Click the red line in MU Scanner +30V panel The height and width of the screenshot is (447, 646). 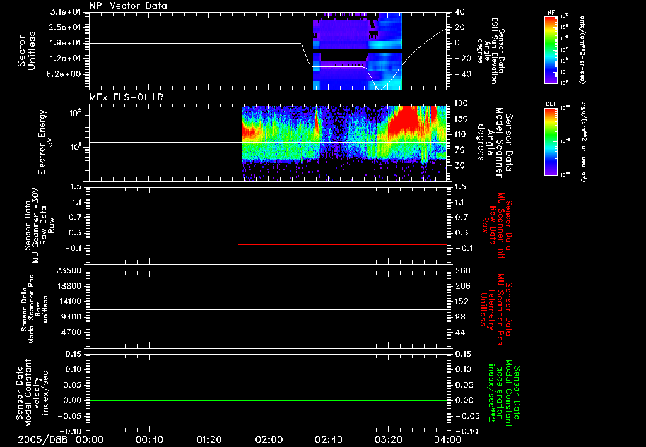pyautogui.click(x=342, y=244)
